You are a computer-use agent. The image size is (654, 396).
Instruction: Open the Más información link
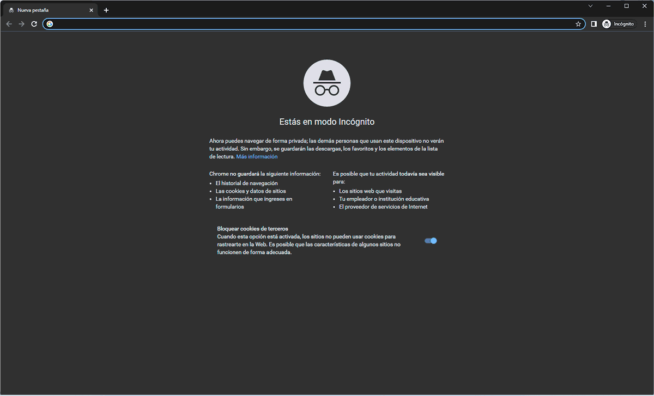tap(257, 157)
